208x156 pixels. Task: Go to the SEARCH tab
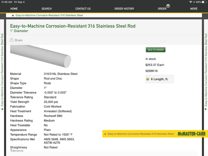[46, 9]
